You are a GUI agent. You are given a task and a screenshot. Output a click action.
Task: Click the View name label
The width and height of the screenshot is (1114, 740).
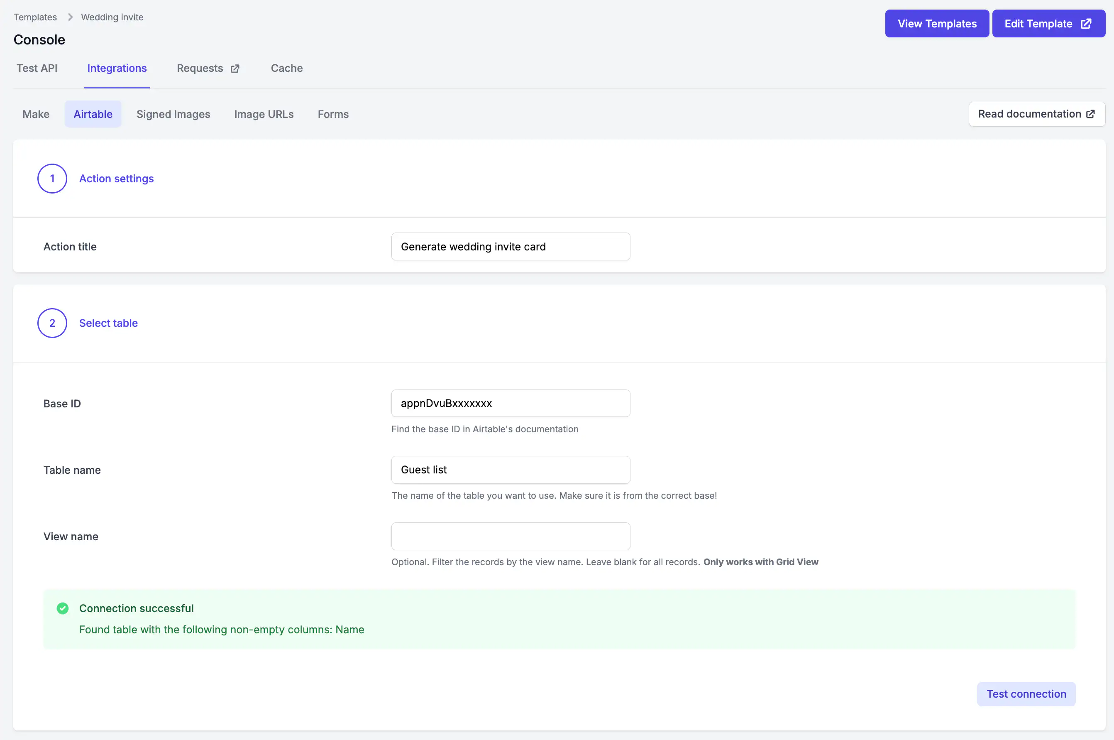tap(71, 537)
